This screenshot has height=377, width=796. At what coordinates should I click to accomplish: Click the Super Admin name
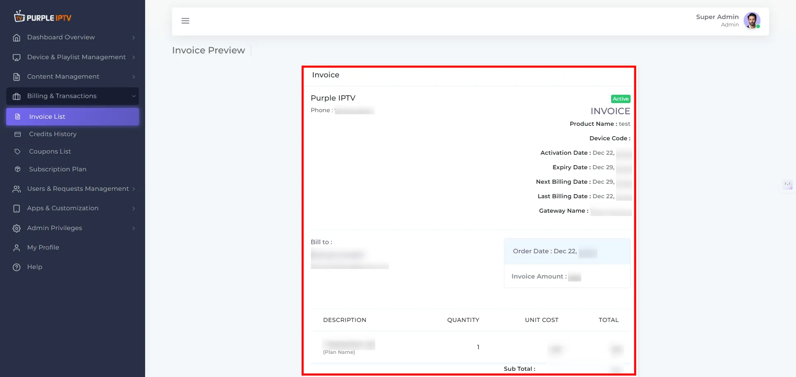[717, 17]
